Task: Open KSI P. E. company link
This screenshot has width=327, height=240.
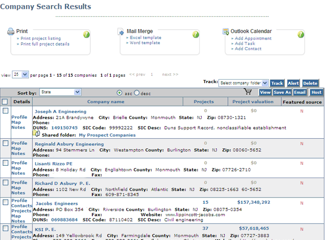Action: point(45,230)
